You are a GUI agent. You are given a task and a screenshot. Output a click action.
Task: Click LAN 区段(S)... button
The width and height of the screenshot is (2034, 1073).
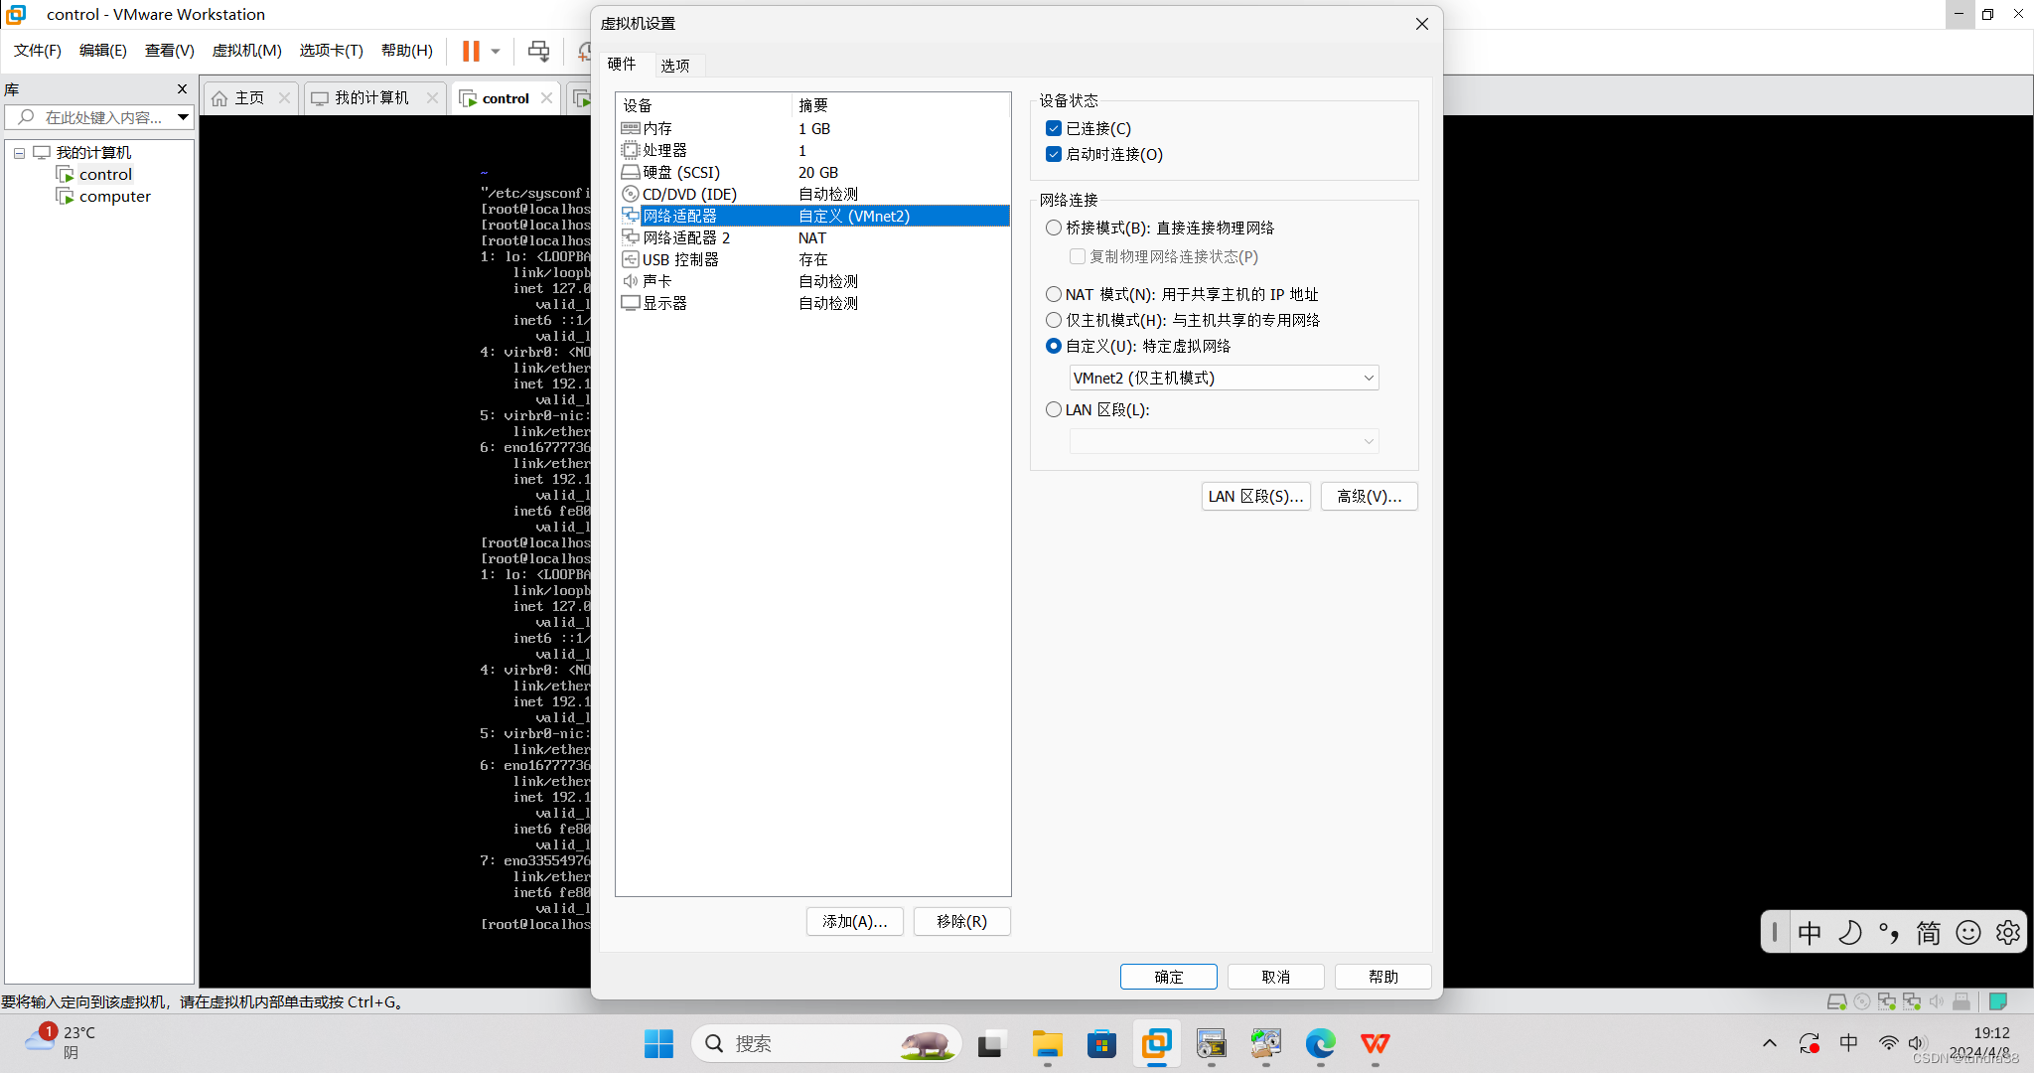(1256, 496)
